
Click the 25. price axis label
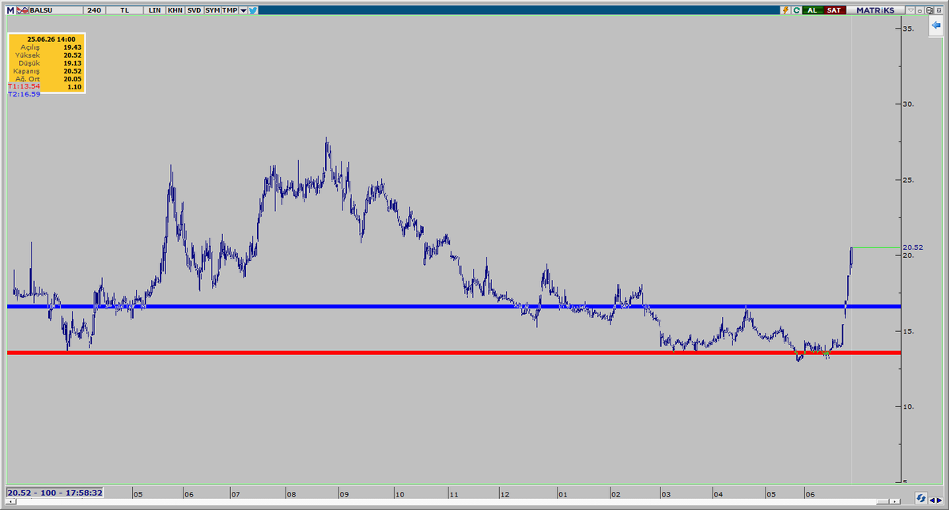tap(909, 180)
